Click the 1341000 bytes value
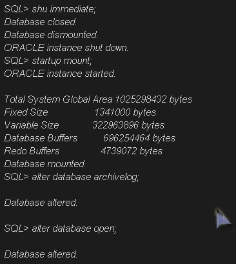The height and width of the screenshot is (264, 236). click(125, 112)
